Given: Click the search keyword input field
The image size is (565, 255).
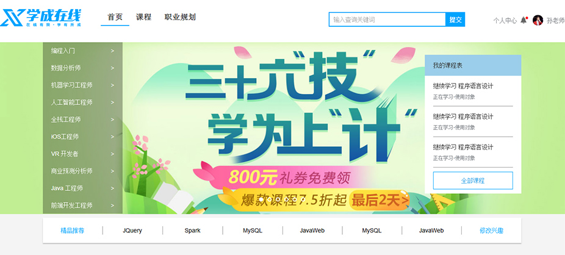Looking at the screenshot, I should click(387, 20).
